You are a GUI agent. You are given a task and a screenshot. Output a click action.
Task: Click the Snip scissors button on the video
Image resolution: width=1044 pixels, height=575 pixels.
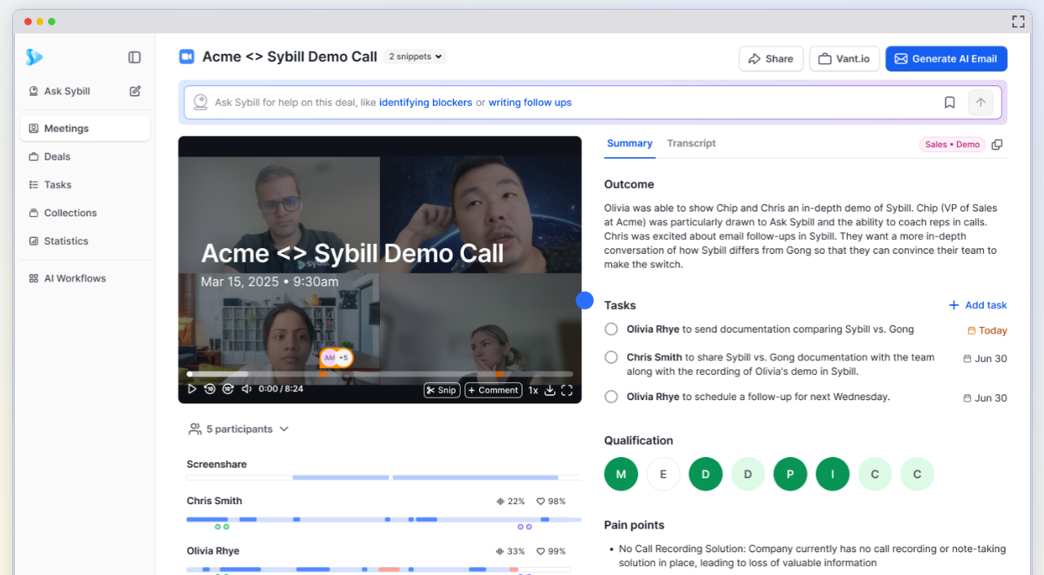[x=442, y=390]
